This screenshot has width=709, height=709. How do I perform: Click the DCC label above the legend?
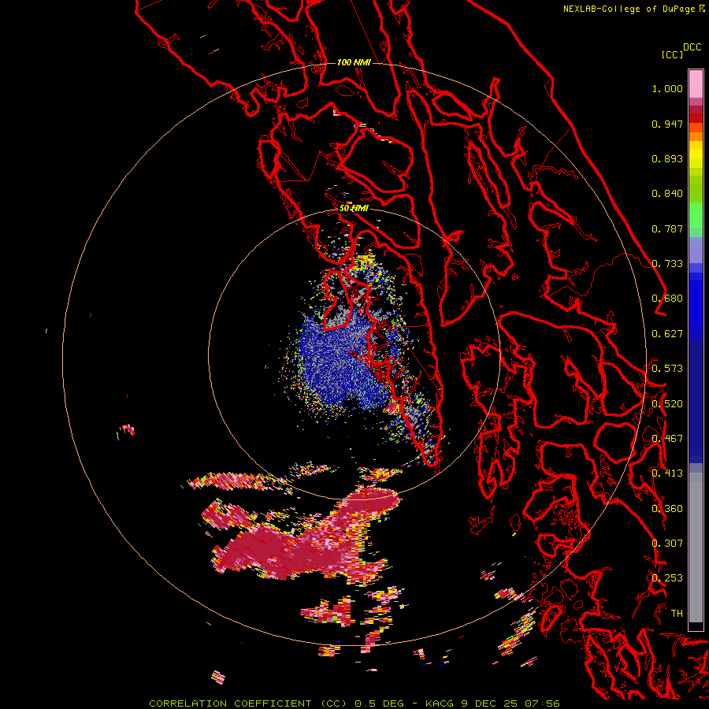pos(692,47)
